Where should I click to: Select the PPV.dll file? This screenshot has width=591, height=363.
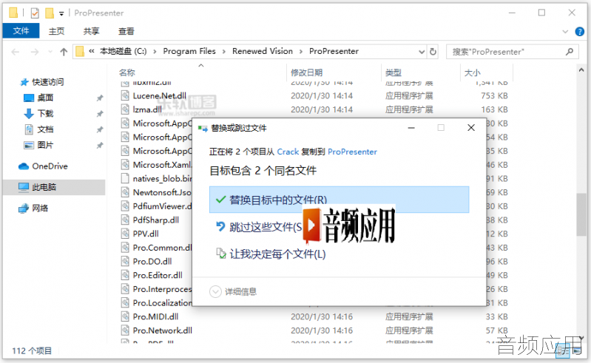tap(146, 234)
